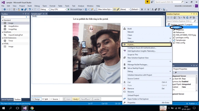Select Sample.aspx in Solution Explorer
Viewport: 199px width, 111px height.
(x=181, y=40)
